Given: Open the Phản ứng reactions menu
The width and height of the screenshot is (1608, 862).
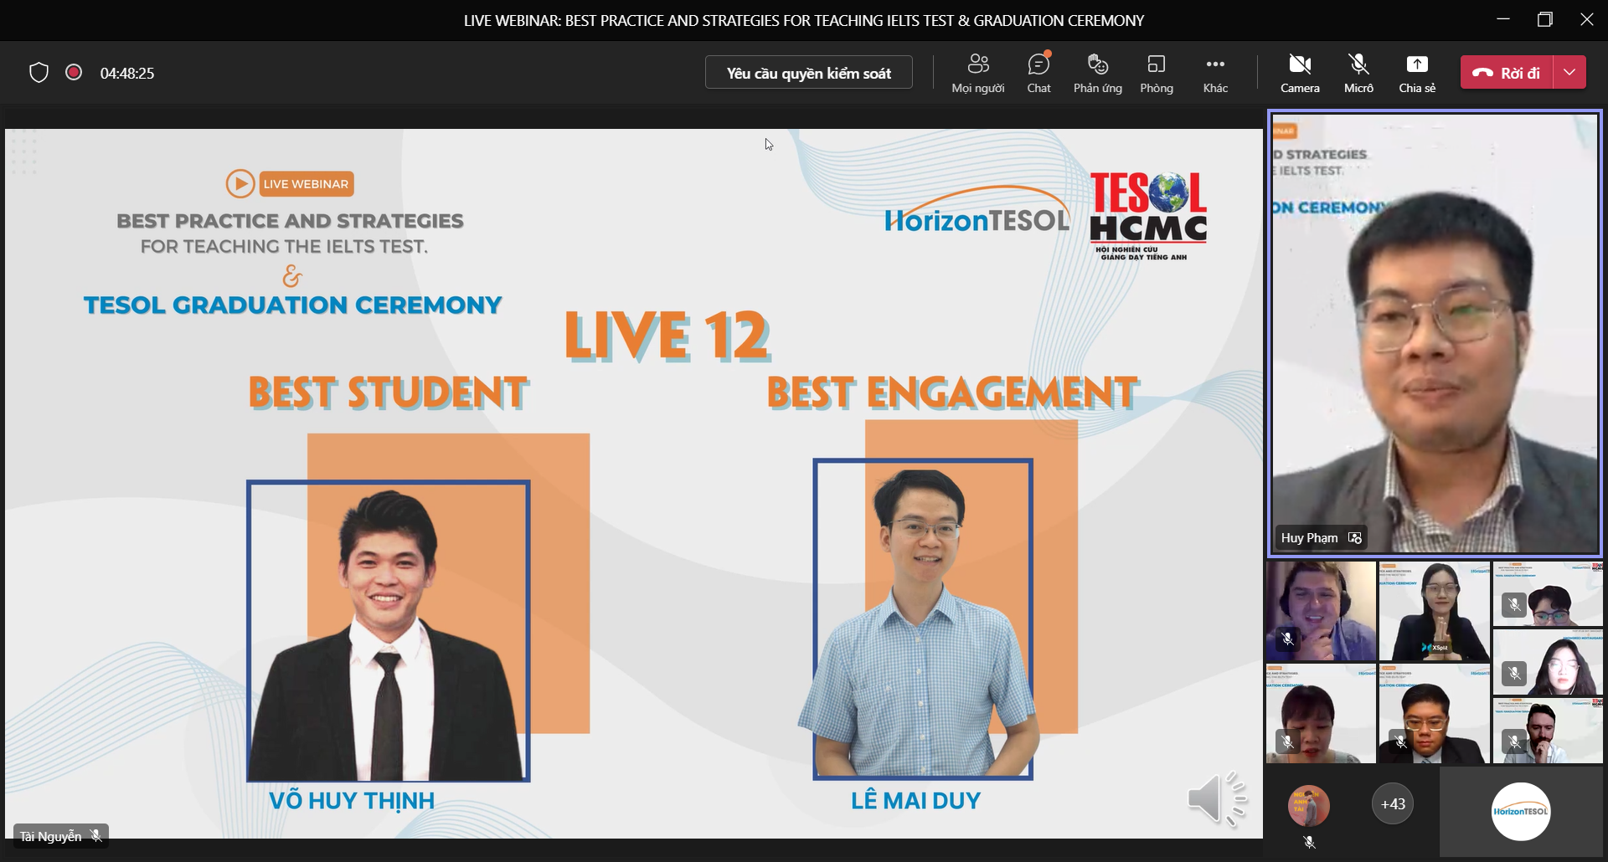Looking at the screenshot, I should tap(1098, 74).
